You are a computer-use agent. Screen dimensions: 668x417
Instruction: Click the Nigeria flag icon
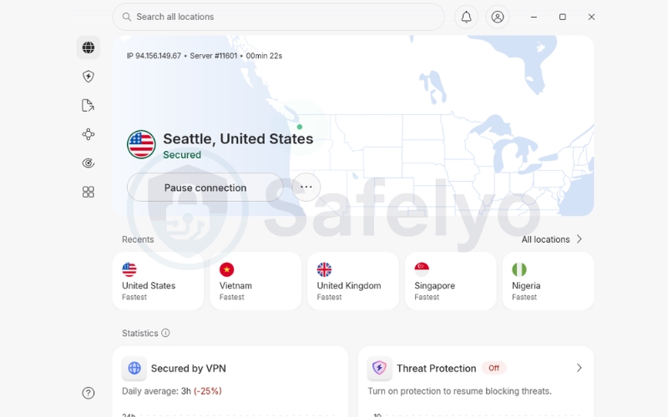519,269
